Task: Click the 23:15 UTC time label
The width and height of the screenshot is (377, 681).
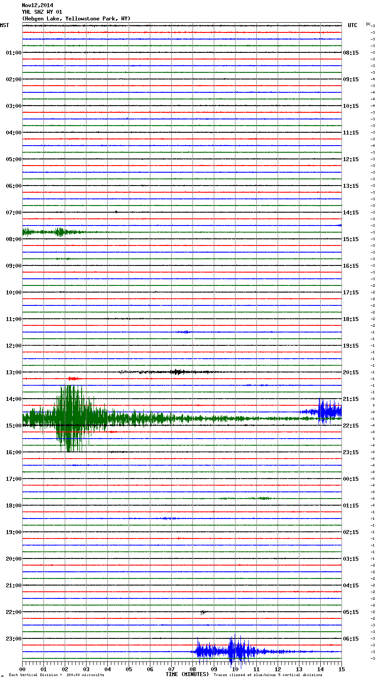Action: click(x=351, y=452)
